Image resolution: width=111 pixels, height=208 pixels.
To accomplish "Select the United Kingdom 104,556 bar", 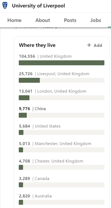I will coord(62,63).
